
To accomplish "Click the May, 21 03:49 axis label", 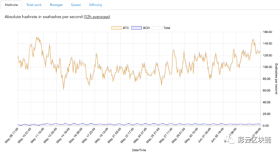I will (114, 136).
